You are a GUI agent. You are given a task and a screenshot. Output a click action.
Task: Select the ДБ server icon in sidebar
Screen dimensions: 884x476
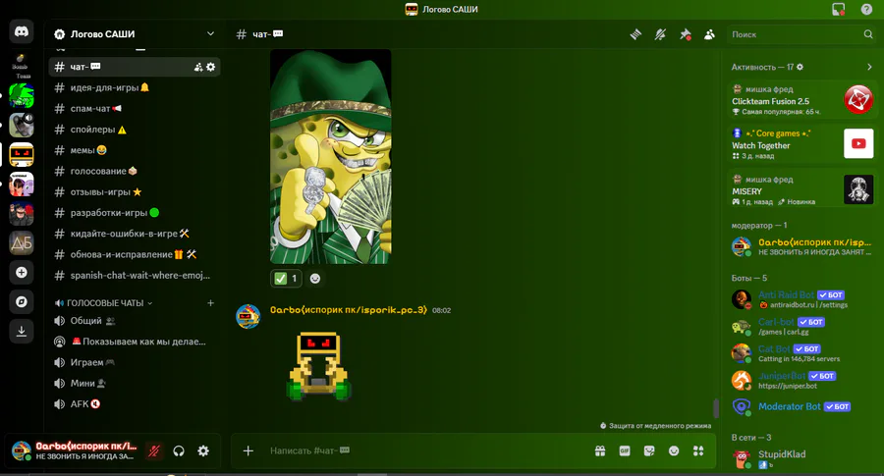22,242
